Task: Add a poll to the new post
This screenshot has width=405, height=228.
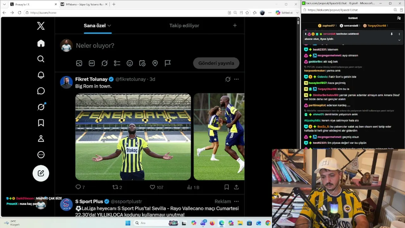Action: click(117, 63)
